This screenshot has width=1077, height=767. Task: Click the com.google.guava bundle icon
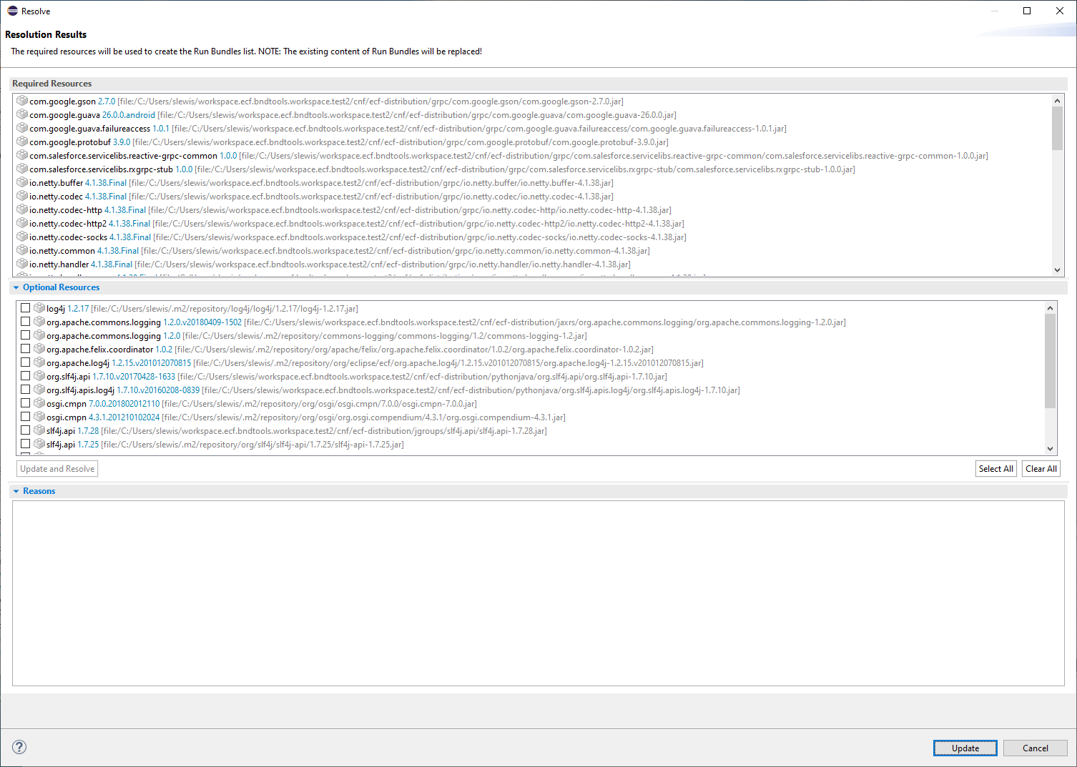click(21, 114)
